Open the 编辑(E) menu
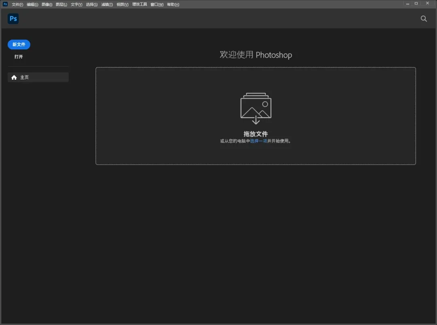The height and width of the screenshot is (325, 437). 32,4
